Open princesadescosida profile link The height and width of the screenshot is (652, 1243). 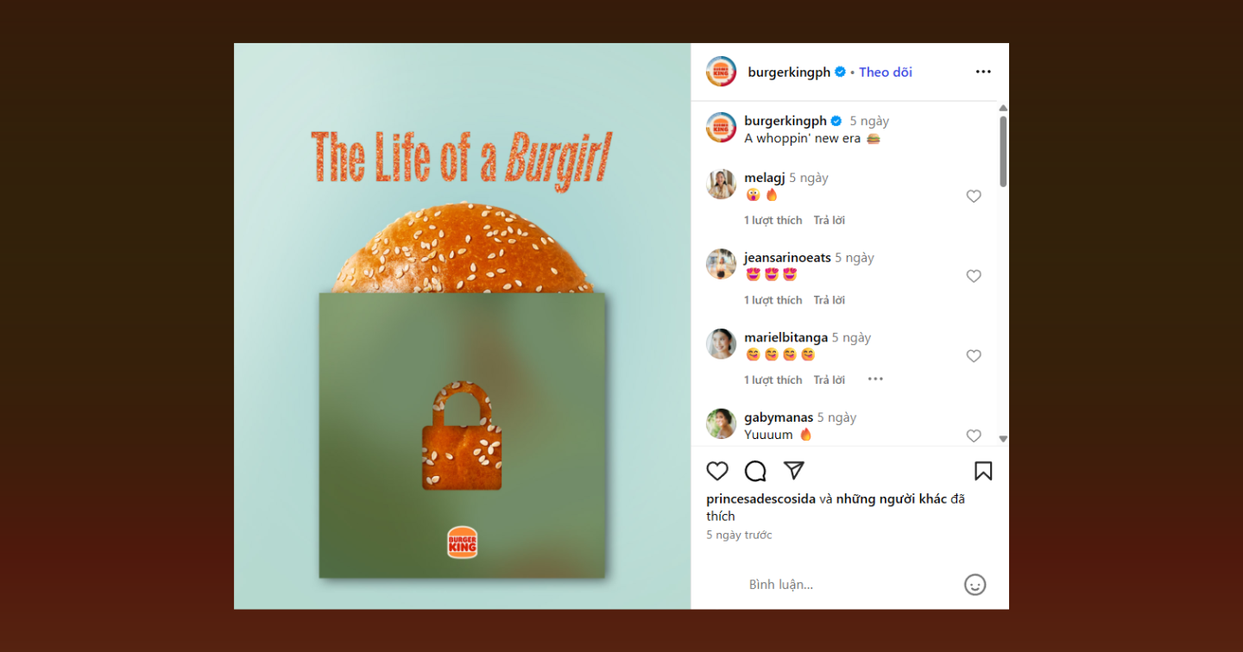(x=760, y=499)
